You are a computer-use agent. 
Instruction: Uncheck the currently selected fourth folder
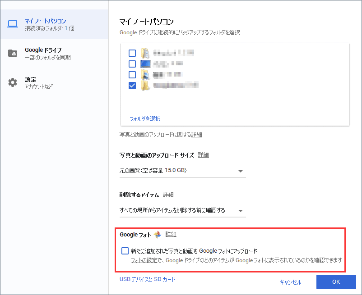[132, 86]
